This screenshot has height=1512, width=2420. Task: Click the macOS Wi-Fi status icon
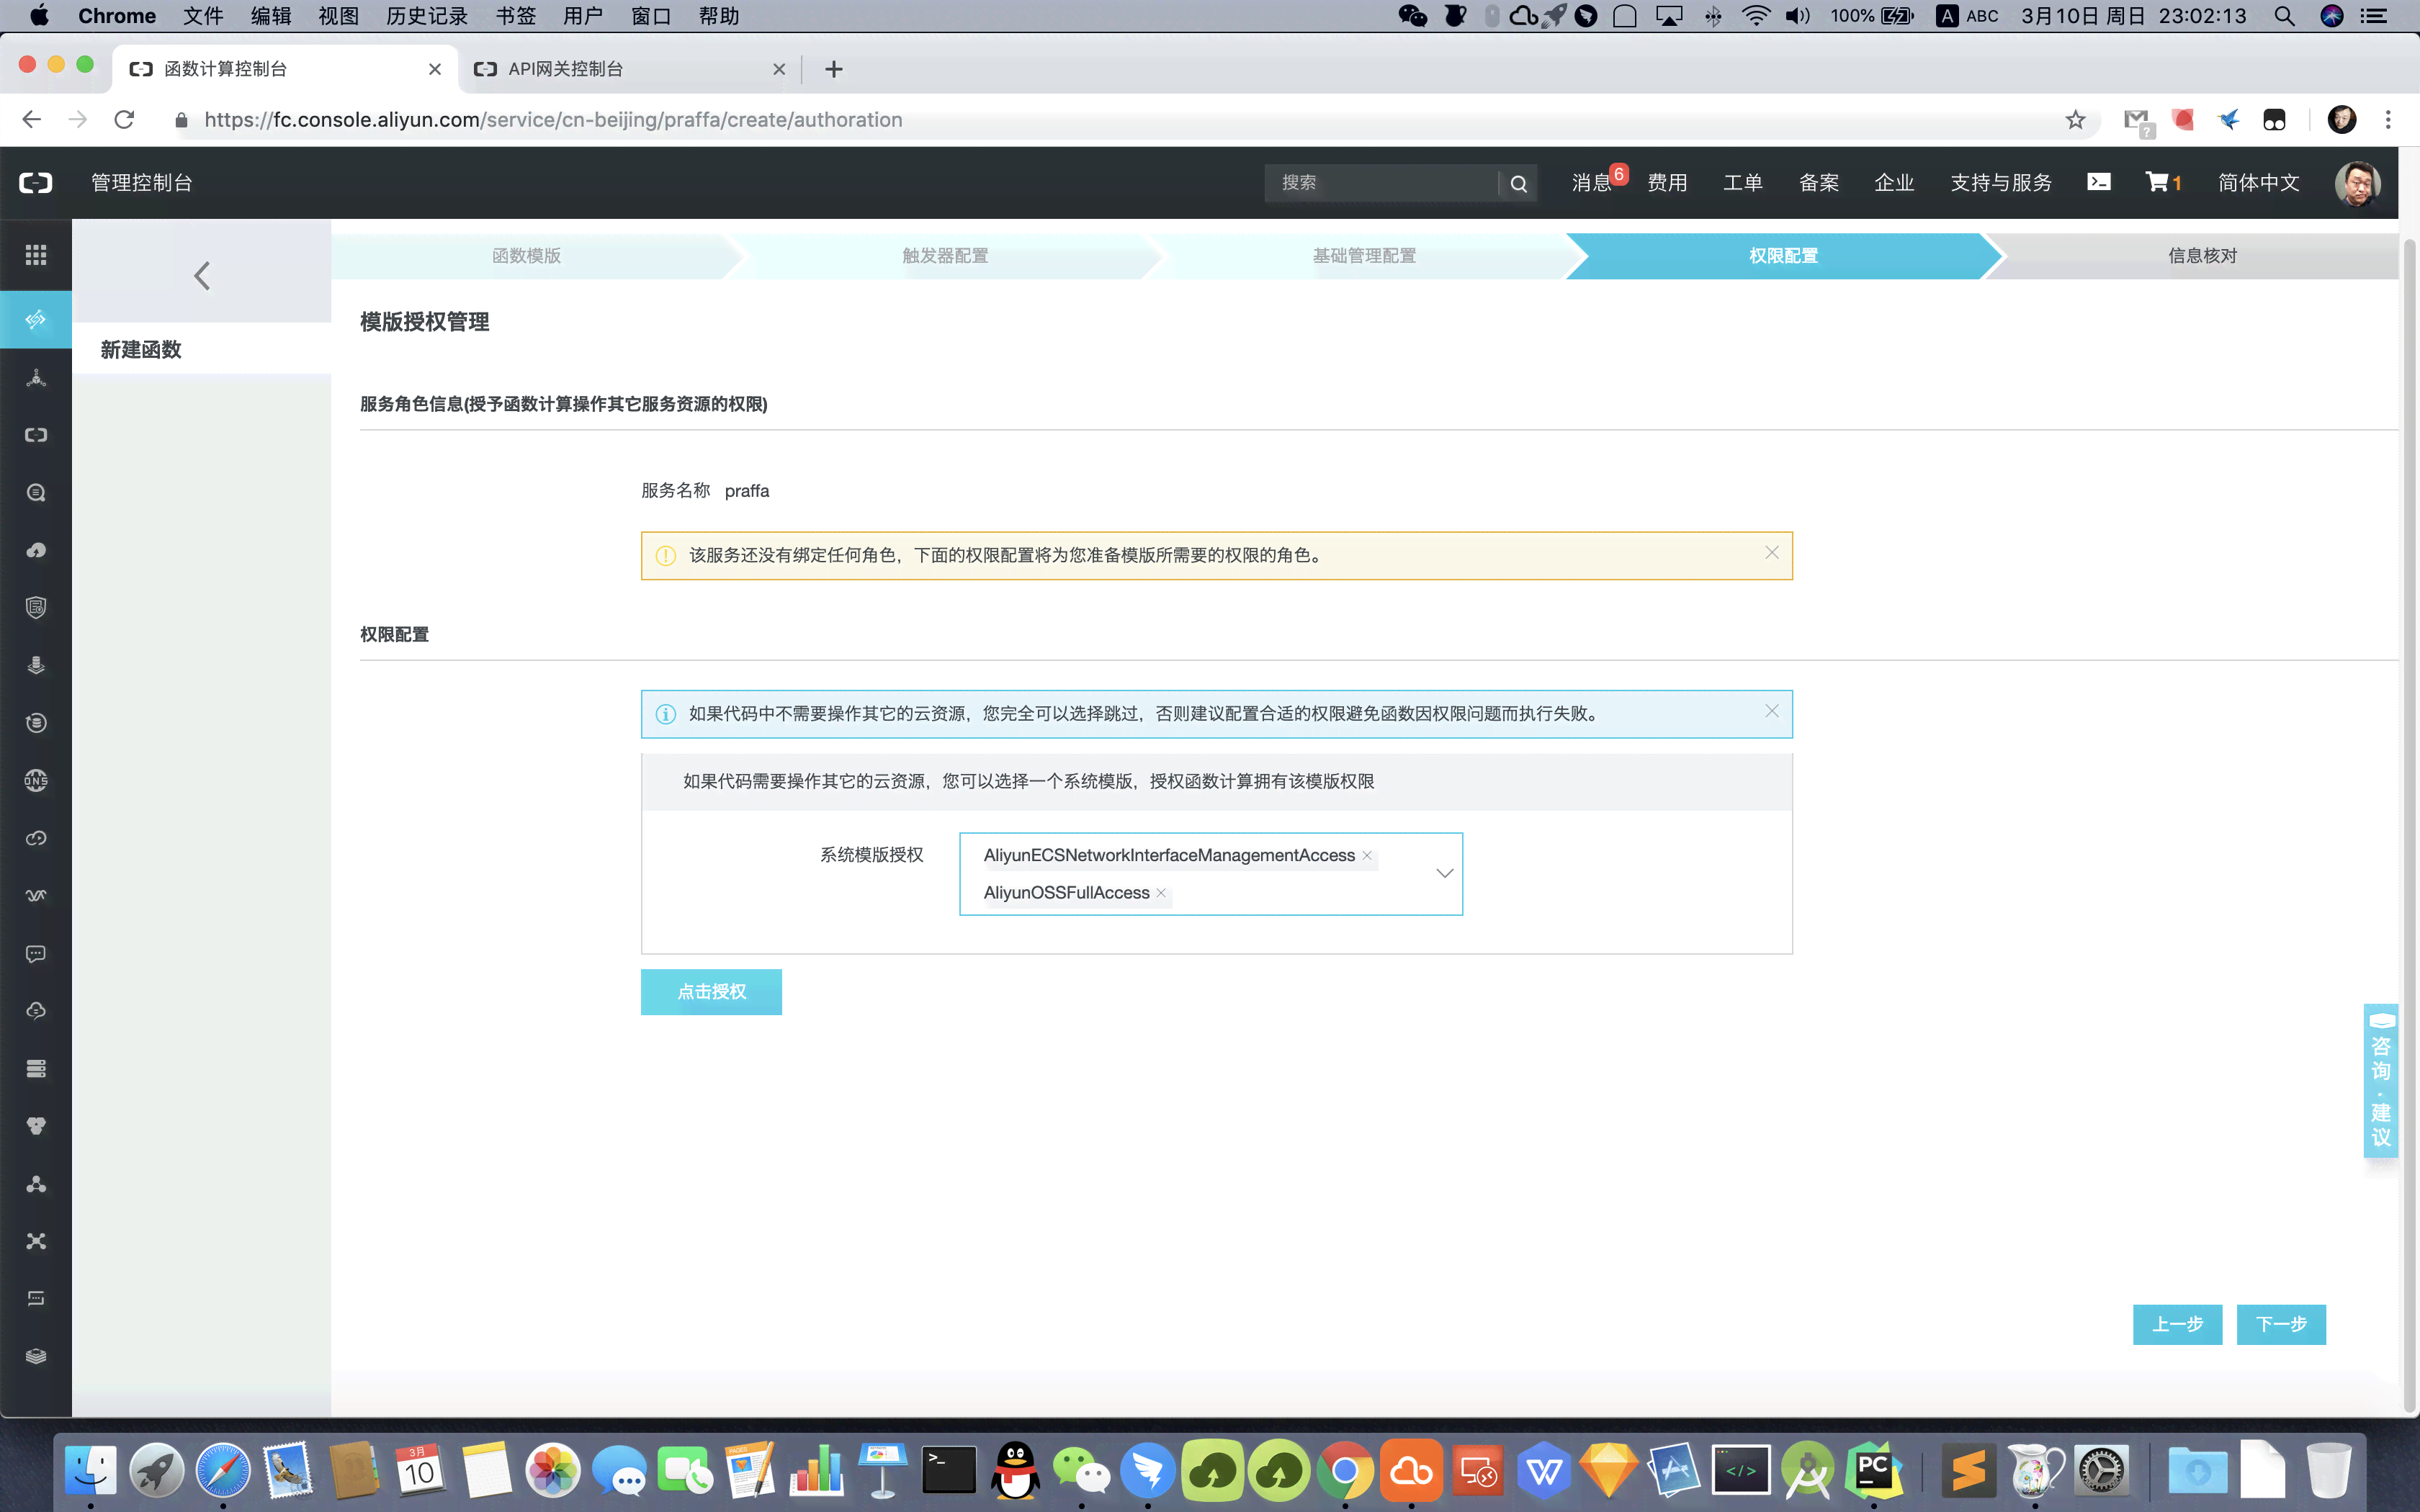coord(1751,16)
